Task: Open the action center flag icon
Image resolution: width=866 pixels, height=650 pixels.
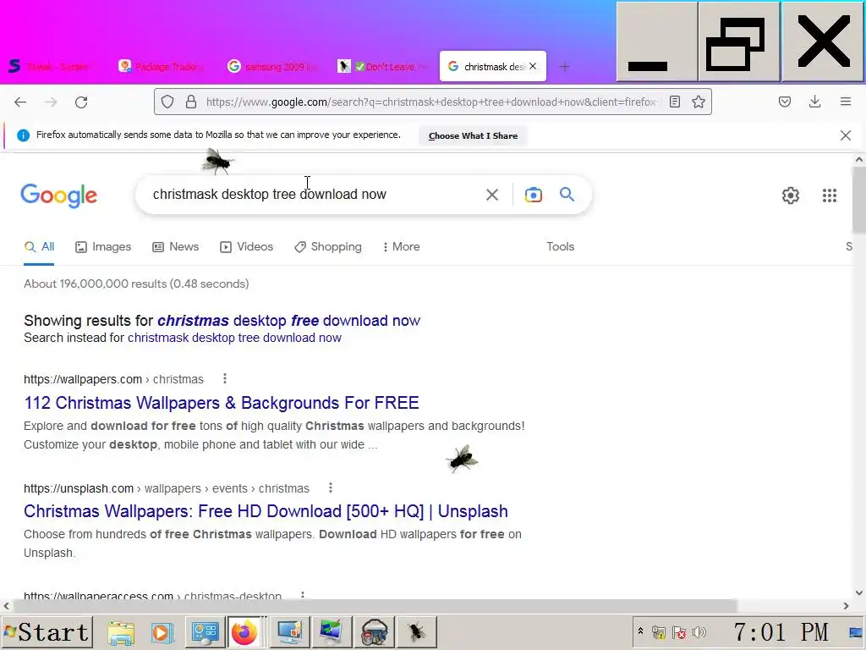Action: pyautogui.click(x=679, y=632)
